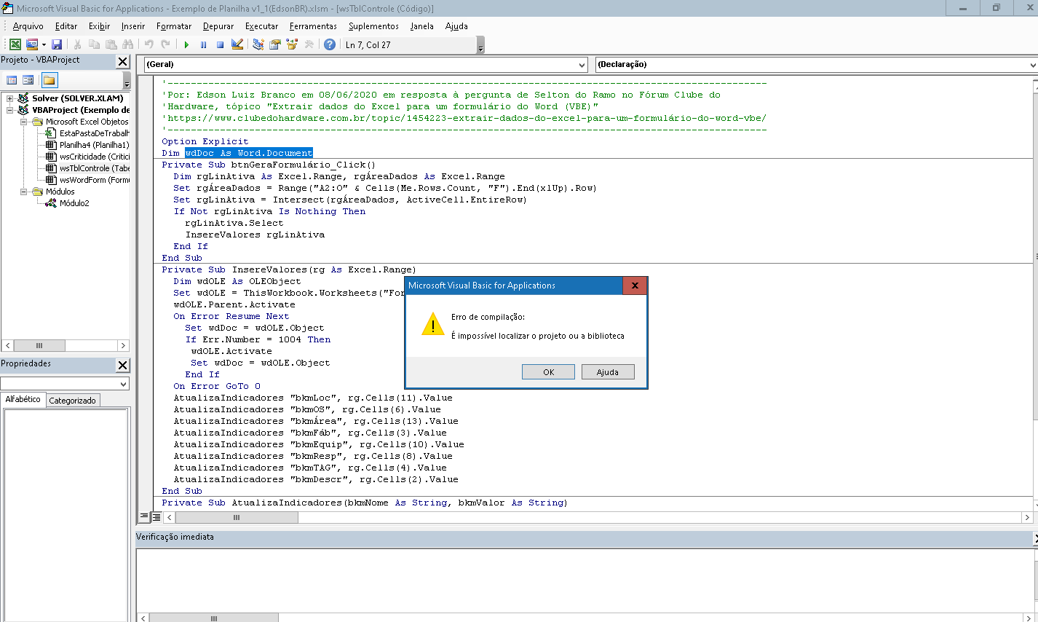Close the compile error dialog with X
The image size is (1038, 622).
coord(635,286)
